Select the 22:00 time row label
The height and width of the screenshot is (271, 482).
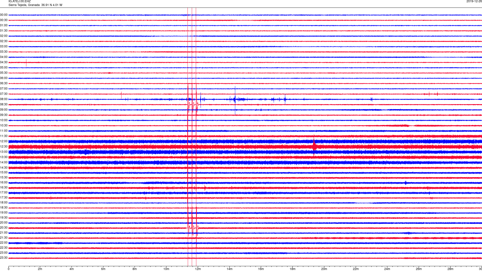pyautogui.click(x=4, y=243)
